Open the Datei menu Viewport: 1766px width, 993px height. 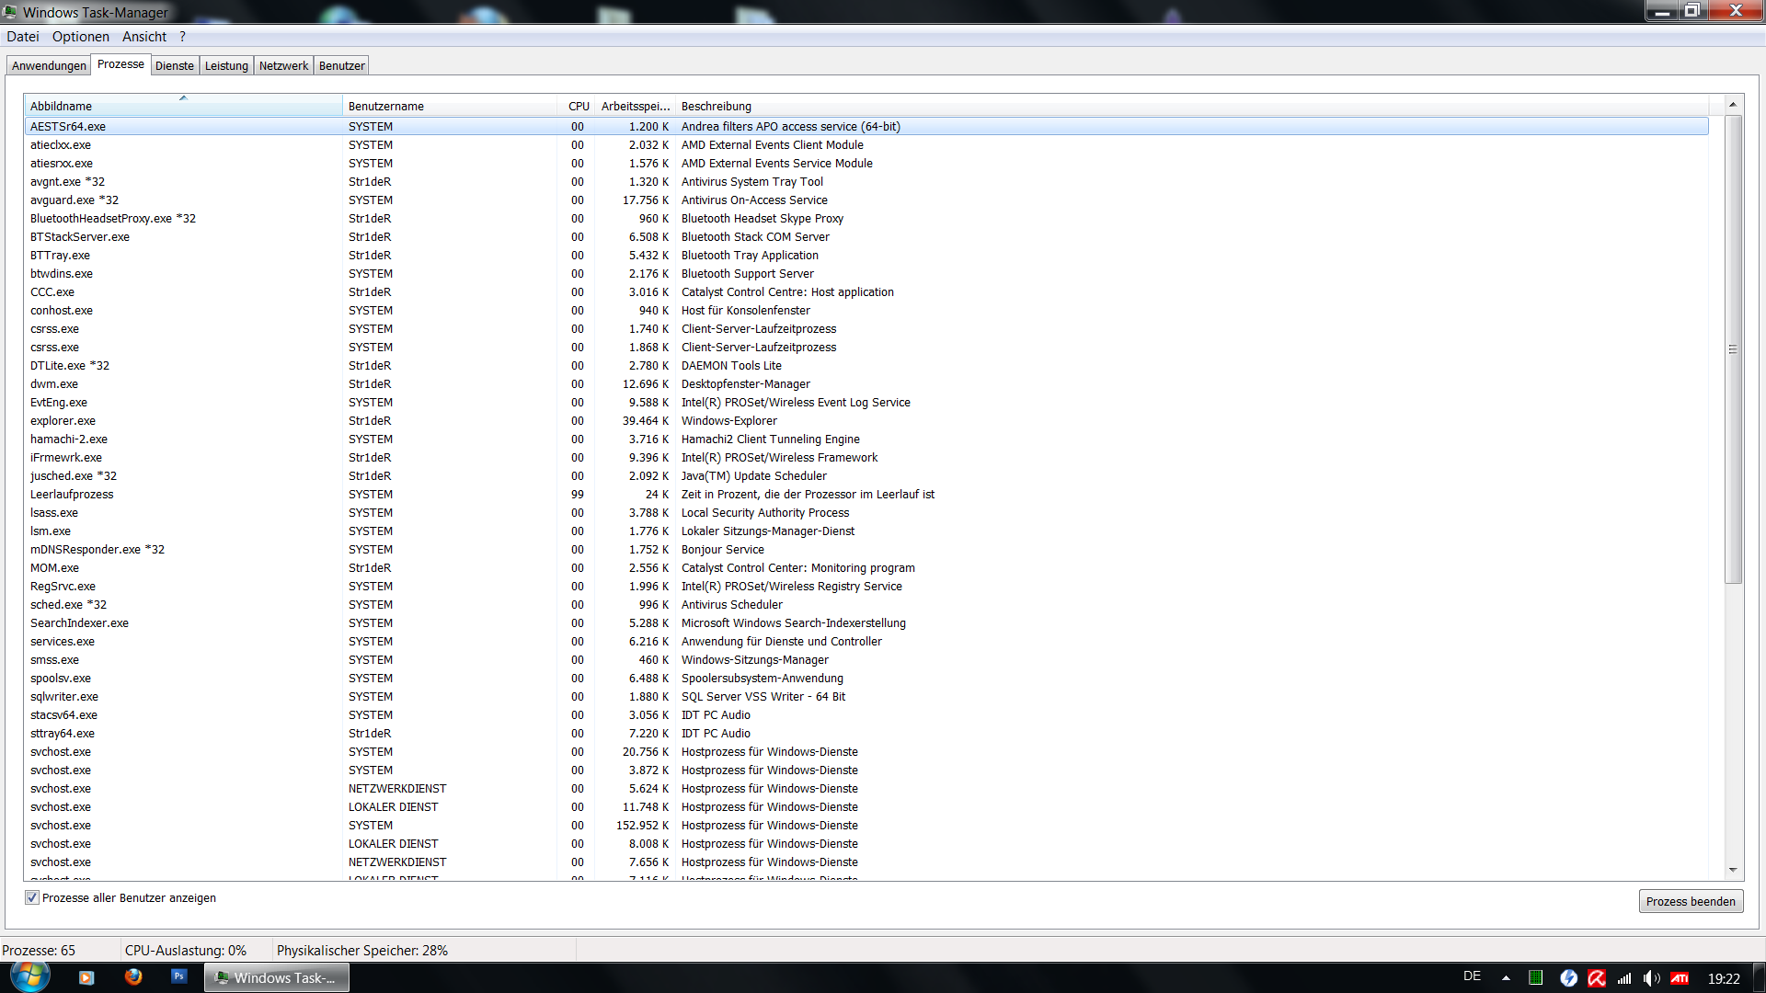(23, 37)
